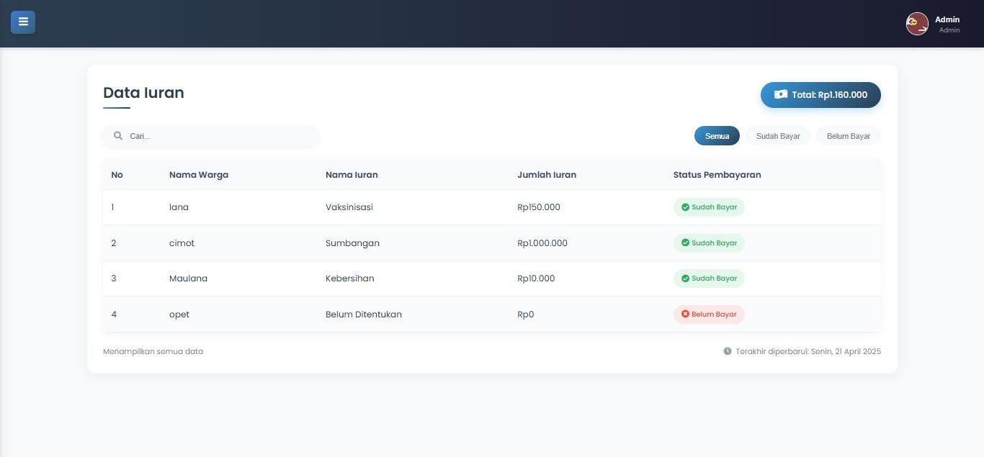The height and width of the screenshot is (457, 984).
Task: Click Maulana's Sudah Bayar status badge
Action: pos(709,279)
